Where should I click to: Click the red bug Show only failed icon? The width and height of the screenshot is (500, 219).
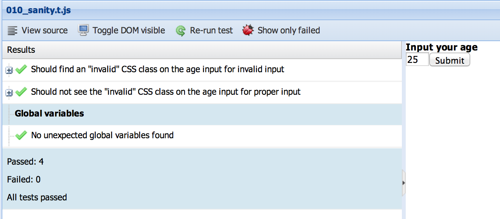tap(248, 30)
